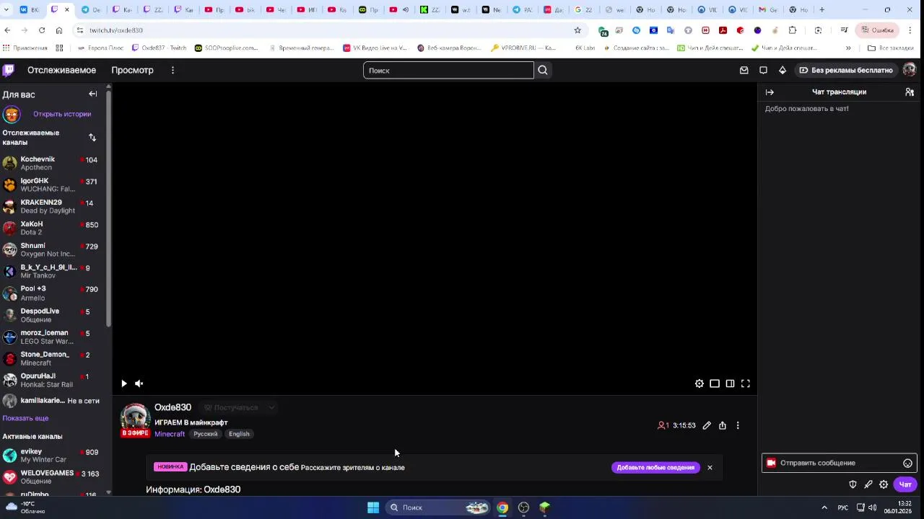Open Windows Start menu

pos(373,507)
